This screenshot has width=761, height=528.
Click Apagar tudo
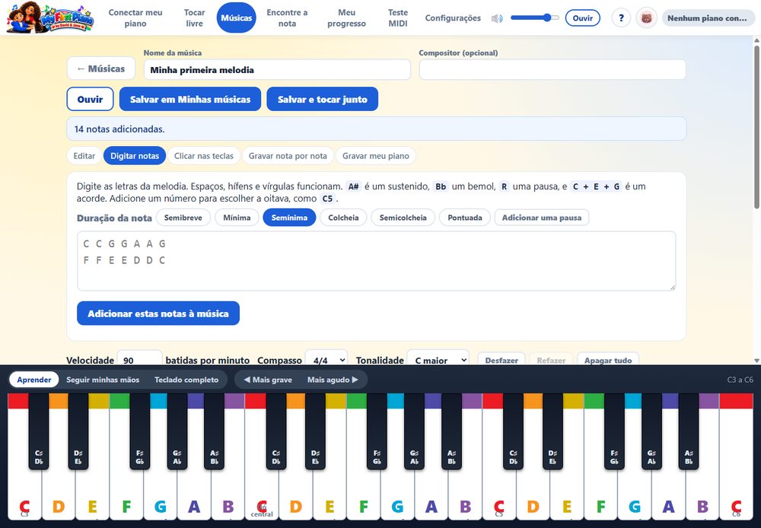(x=607, y=360)
